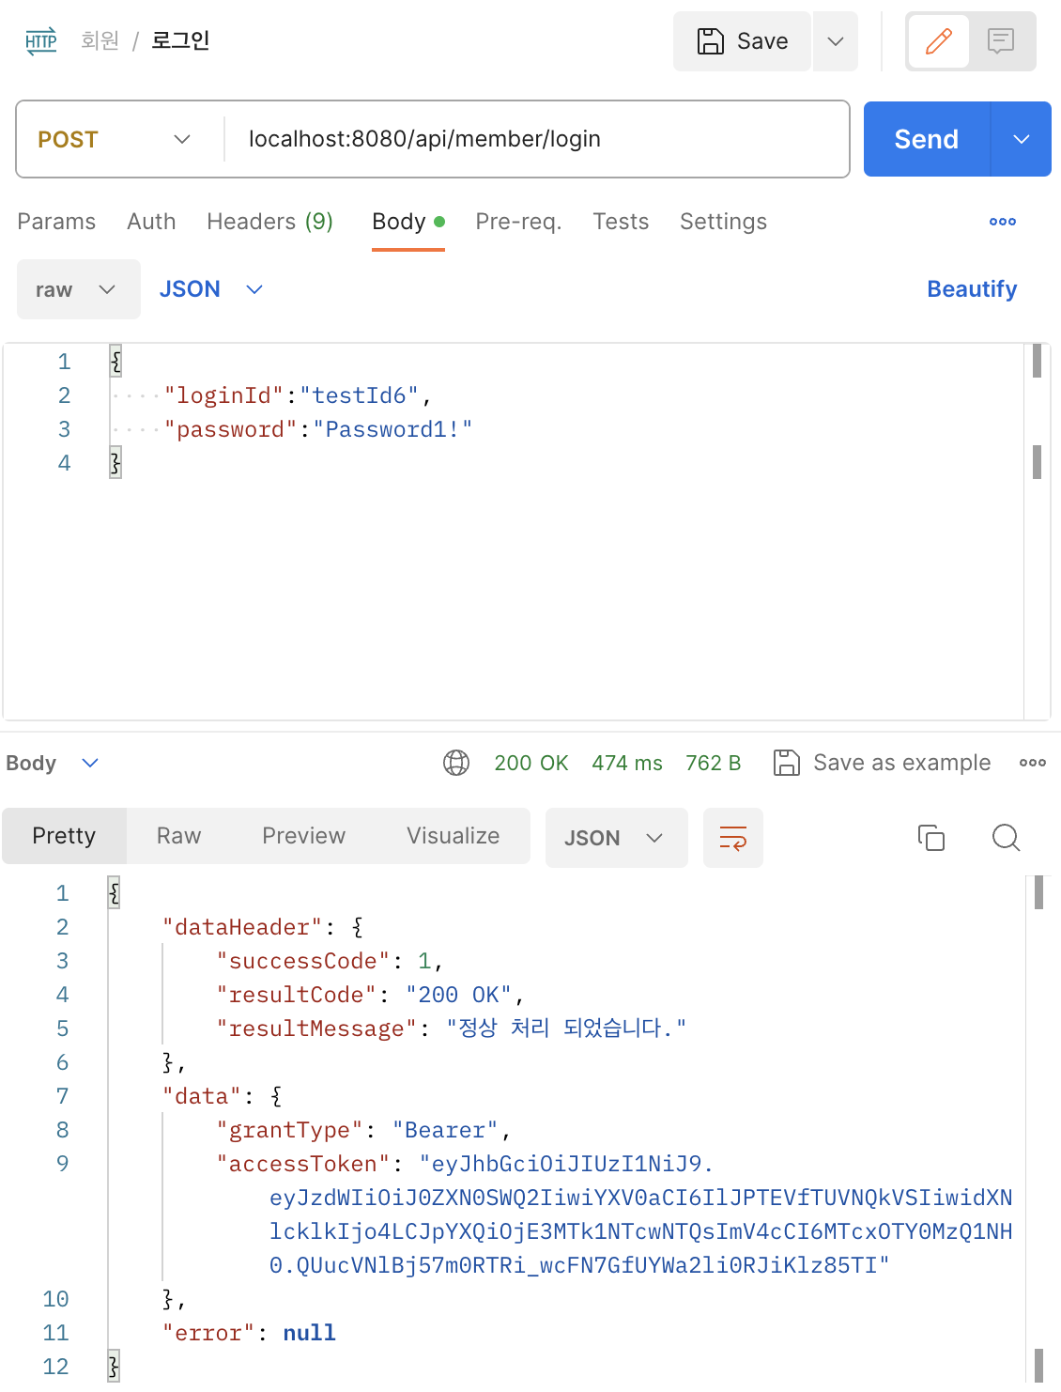The image size is (1061, 1392).
Task: Click the resultMessage line in response
Action: pyautogui.click(x=452, y=1029)
